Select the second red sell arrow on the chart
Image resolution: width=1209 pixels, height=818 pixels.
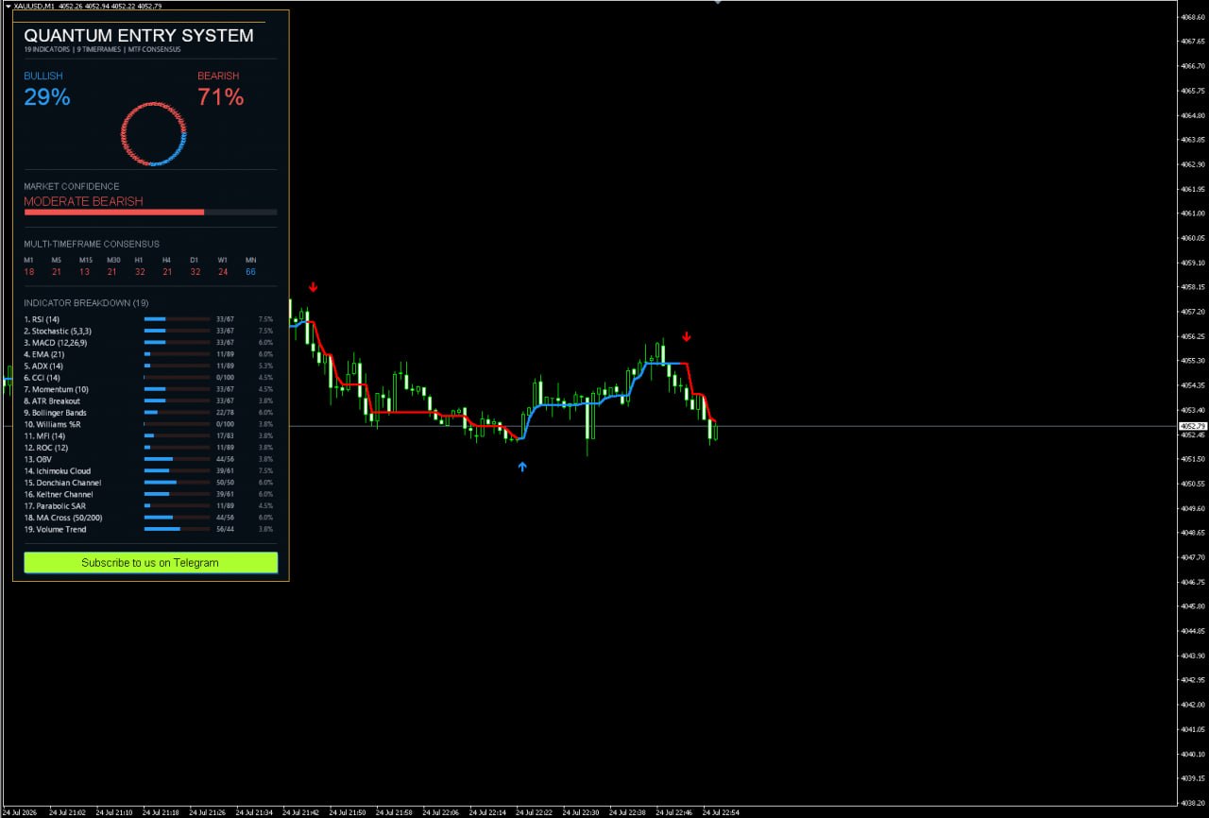click(x=687, y=336)
